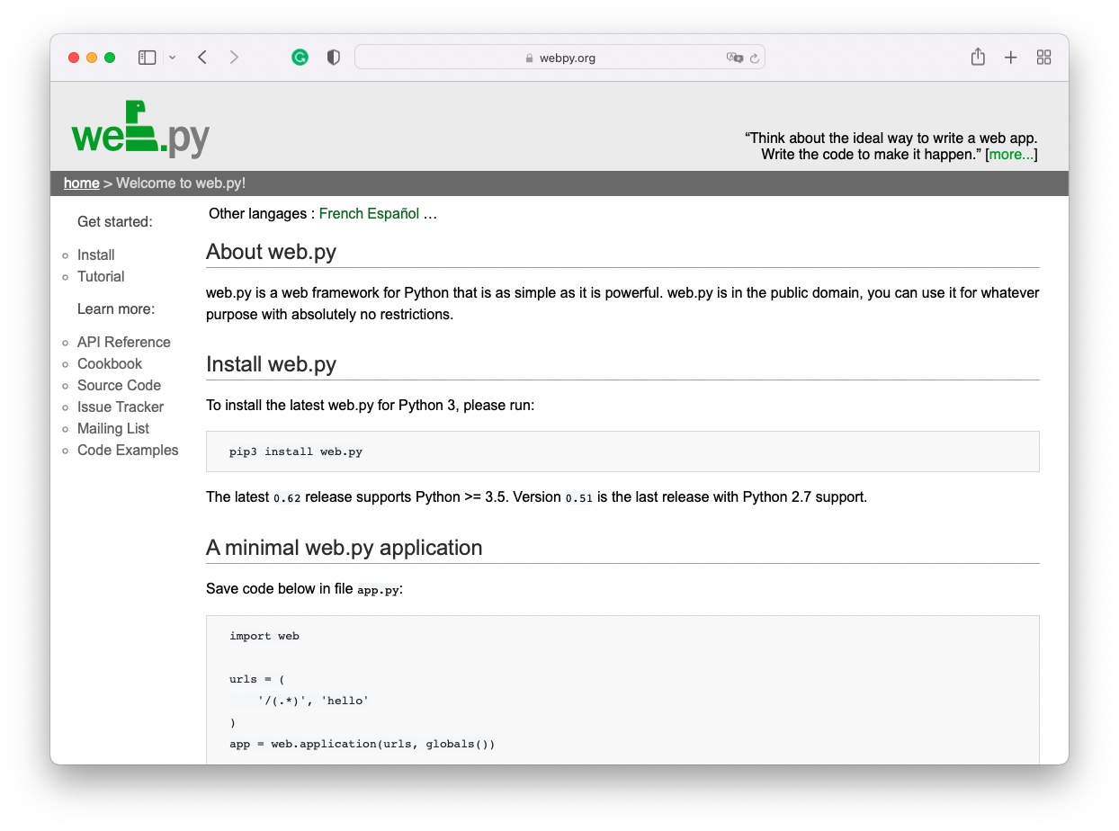
Task: Toggle the Safari sidebar icon
Action: tap(148, 58)
